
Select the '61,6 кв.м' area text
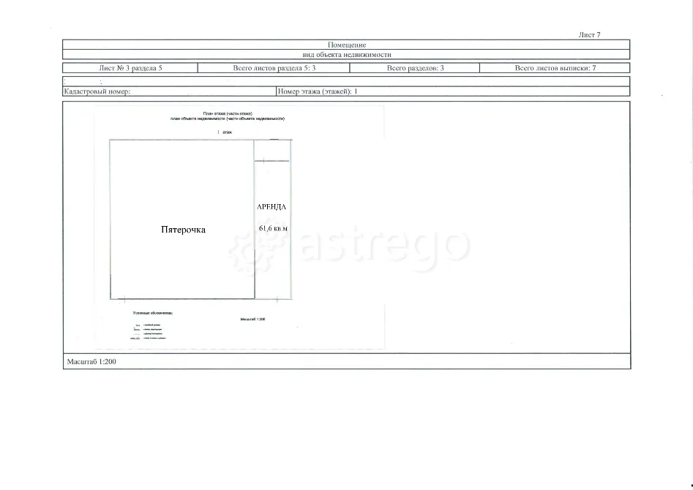[x=274, y=228]
